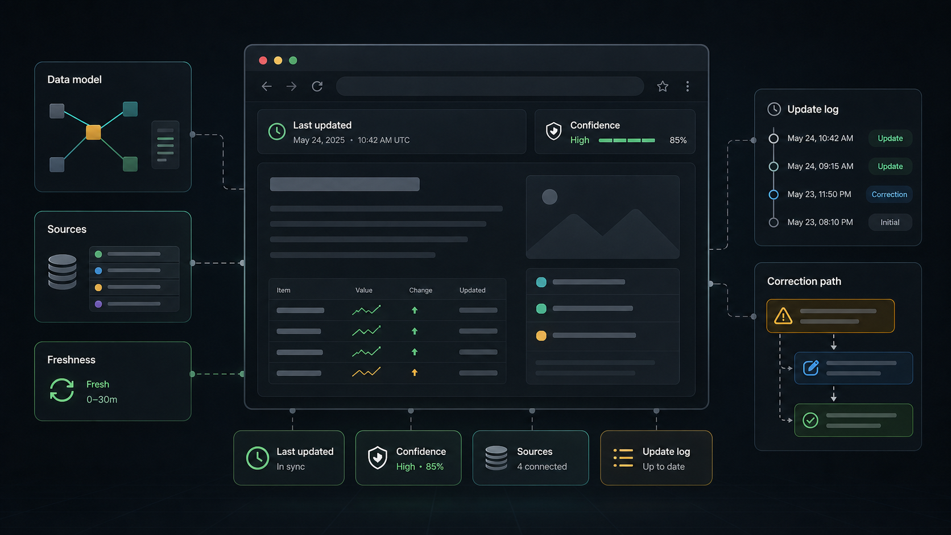Click the clock icon in Update log header

tap(774, 109)
